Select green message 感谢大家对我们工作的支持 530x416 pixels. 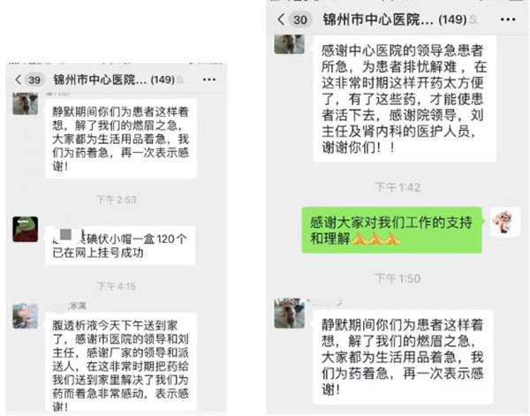(391, 231)
